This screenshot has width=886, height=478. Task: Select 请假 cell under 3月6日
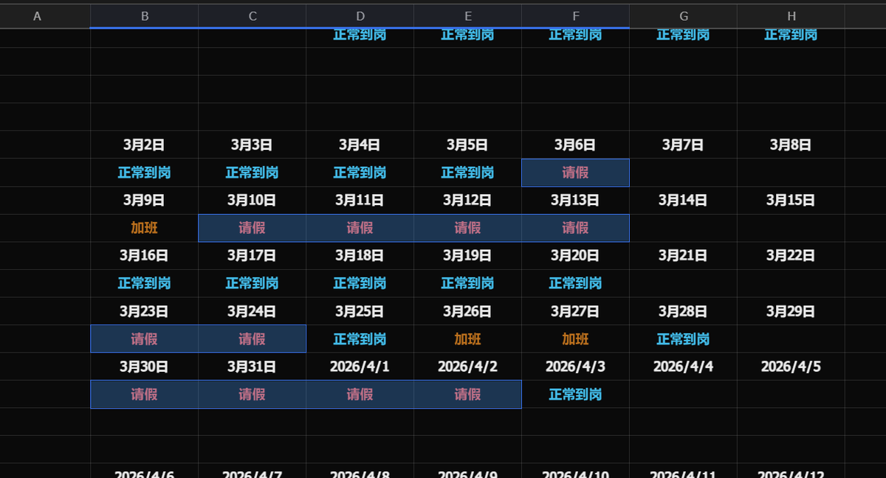tap(576, 173)
